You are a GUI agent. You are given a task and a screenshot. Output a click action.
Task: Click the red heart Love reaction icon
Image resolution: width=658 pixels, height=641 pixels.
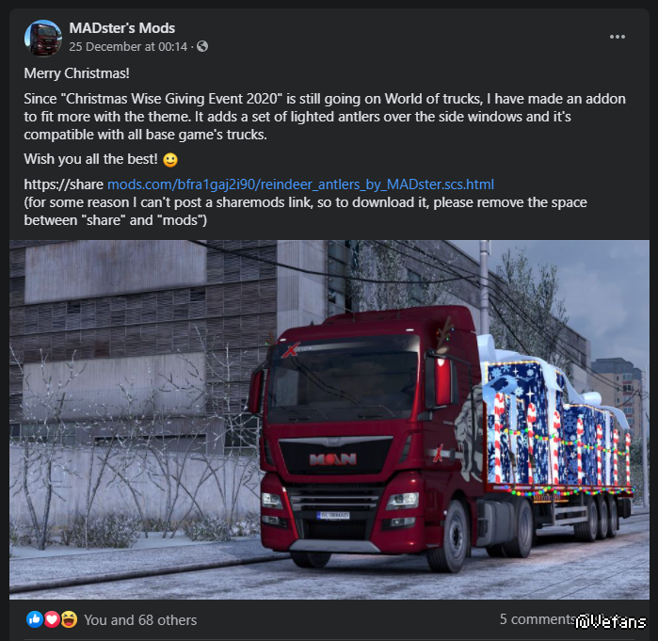(x=52, y=619)
